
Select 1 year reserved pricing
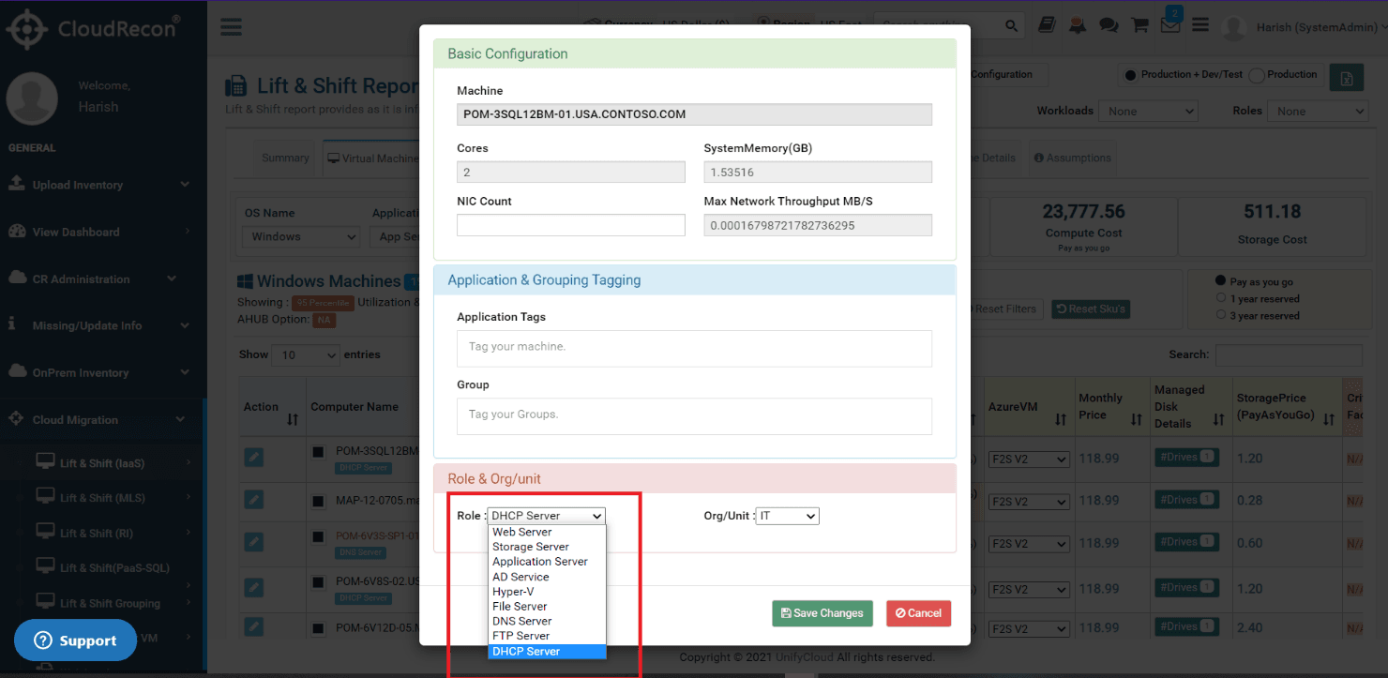click(1221, 298)
